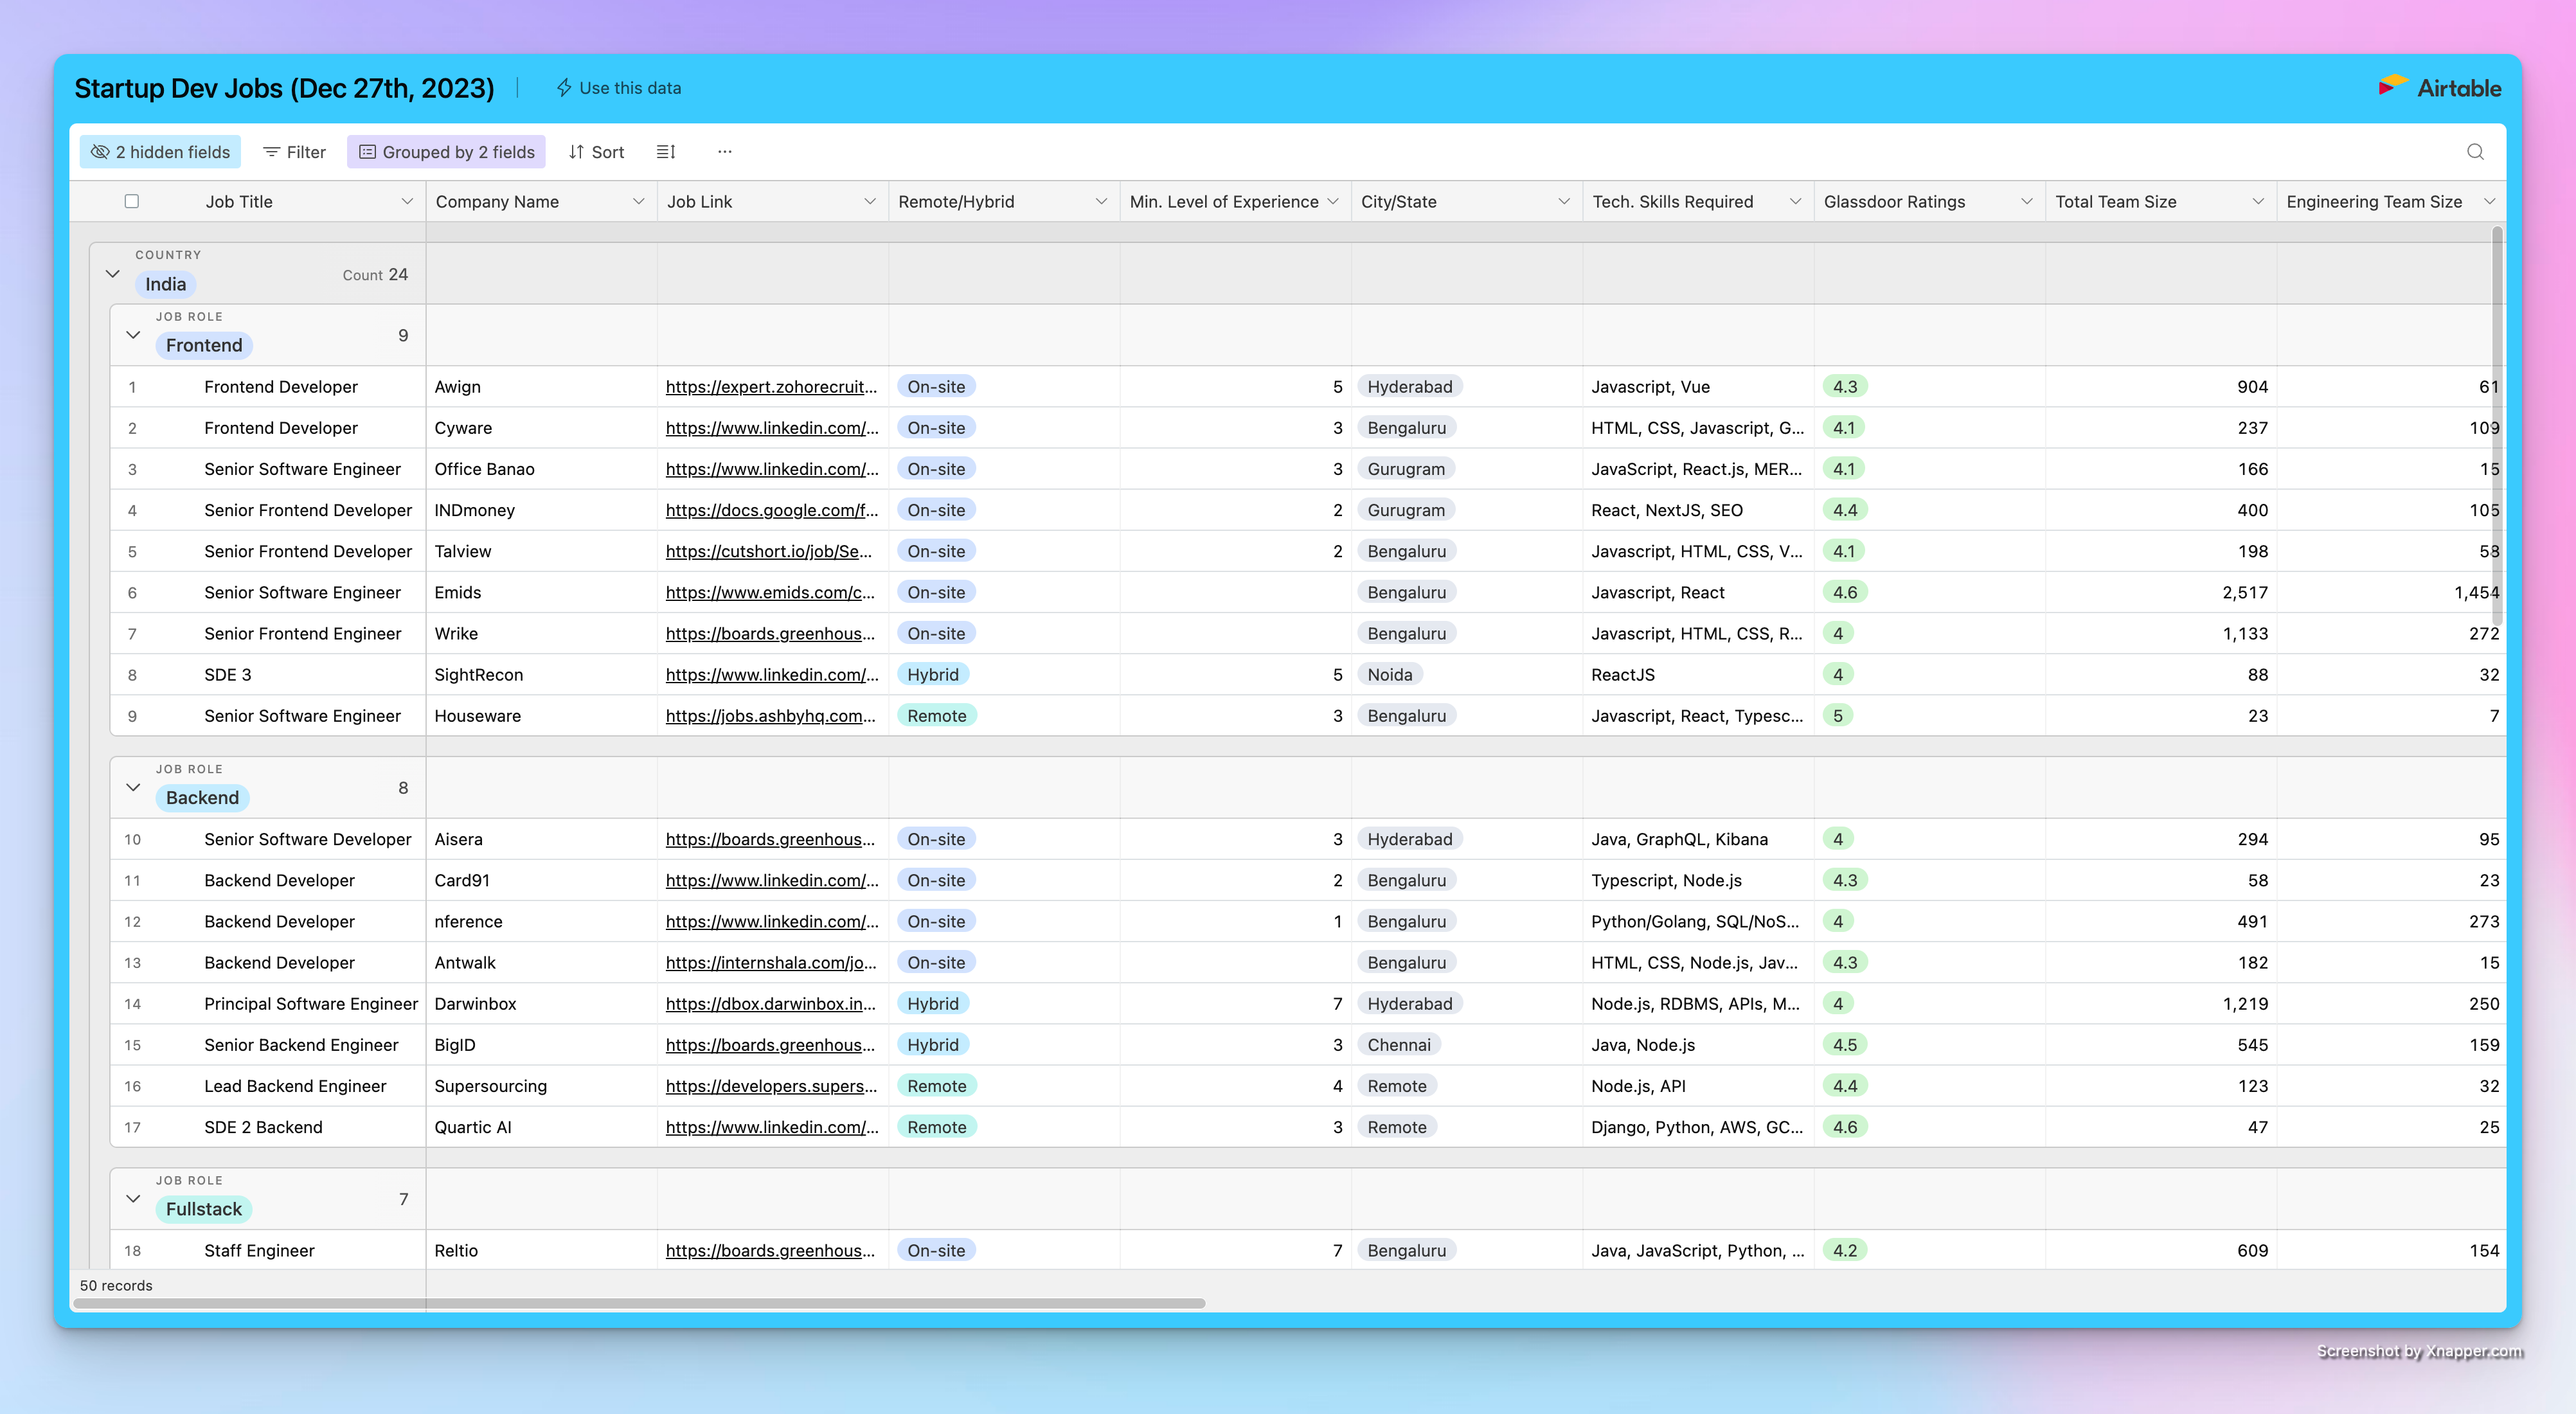Click Chennai city tag in BigID row

pyautogui.click(x=1398, y=1045)
